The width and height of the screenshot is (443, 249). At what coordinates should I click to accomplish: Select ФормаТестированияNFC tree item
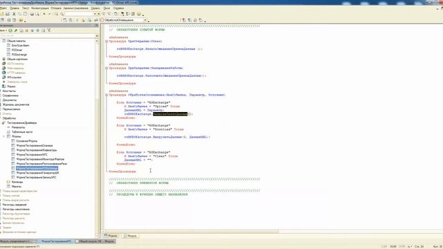click(32, 155)
